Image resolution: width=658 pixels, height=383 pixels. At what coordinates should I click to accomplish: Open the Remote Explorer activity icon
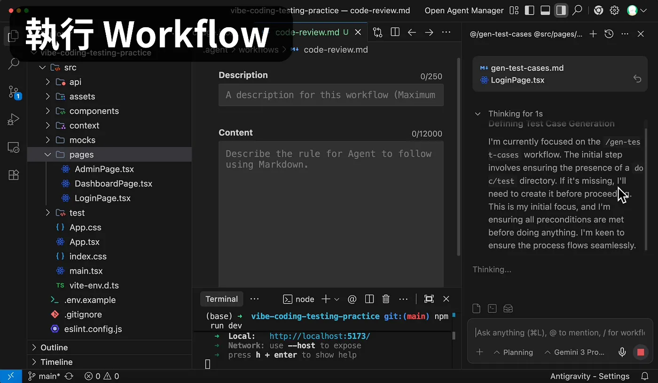tap(14, 148)
